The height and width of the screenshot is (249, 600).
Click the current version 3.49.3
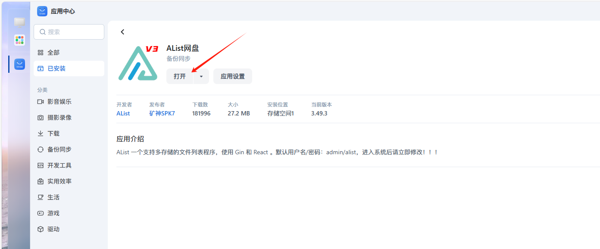tap(319, 113)
